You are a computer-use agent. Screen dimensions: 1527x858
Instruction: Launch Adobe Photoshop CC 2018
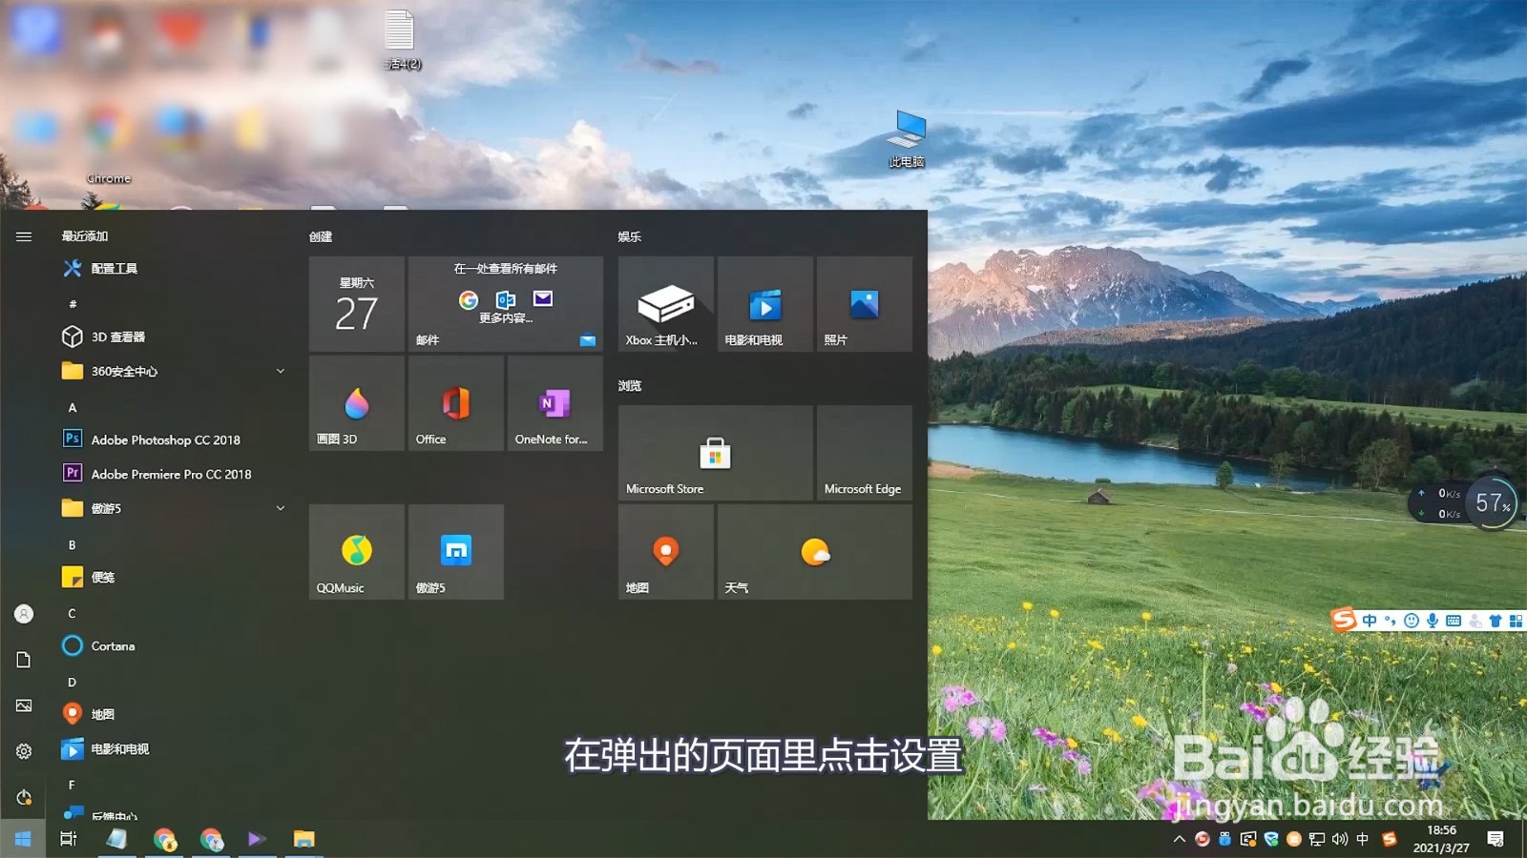coord(174,439)
